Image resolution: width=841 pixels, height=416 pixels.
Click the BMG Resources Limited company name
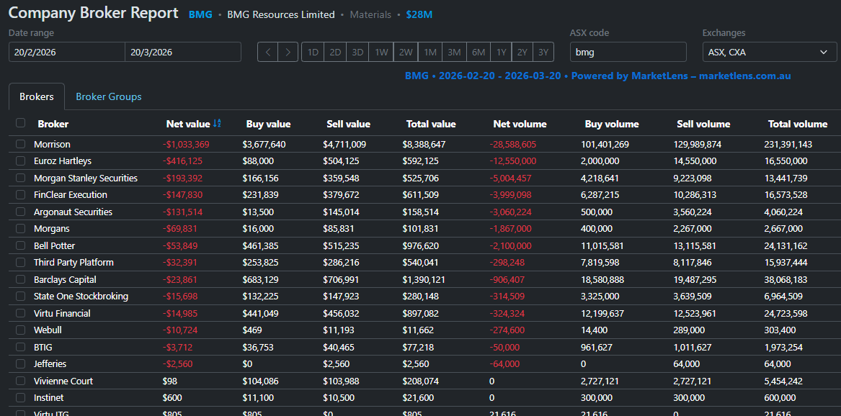click(281, 15)
